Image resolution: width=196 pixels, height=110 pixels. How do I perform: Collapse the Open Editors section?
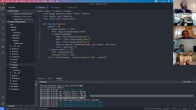coord(13,11)
